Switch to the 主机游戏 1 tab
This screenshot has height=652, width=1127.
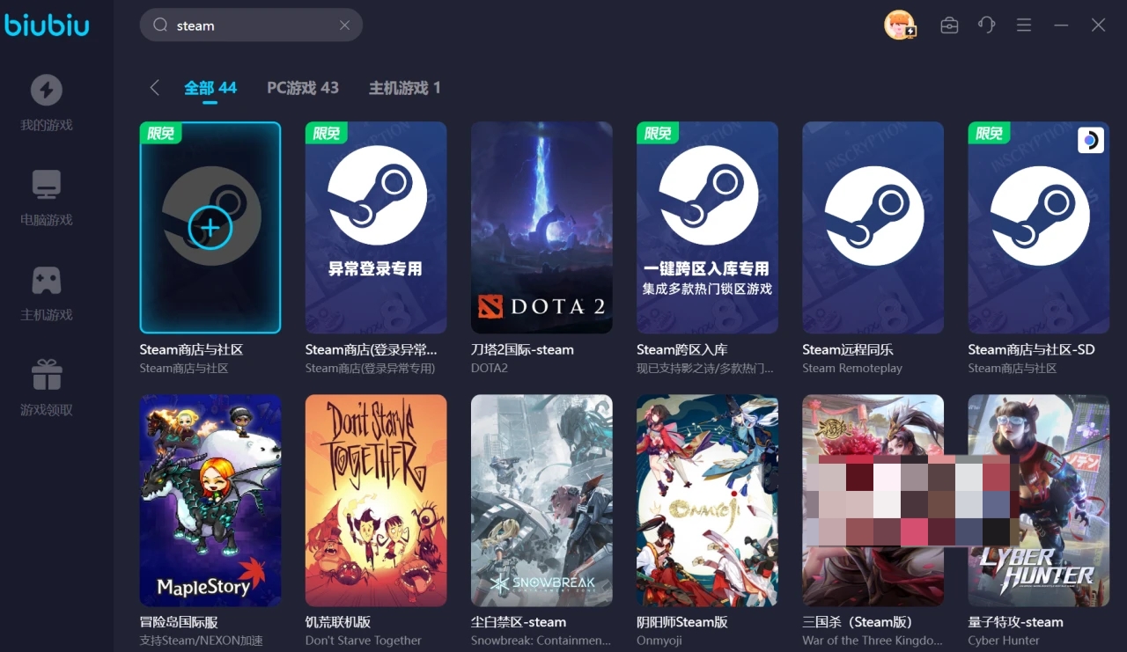point(404,88)
